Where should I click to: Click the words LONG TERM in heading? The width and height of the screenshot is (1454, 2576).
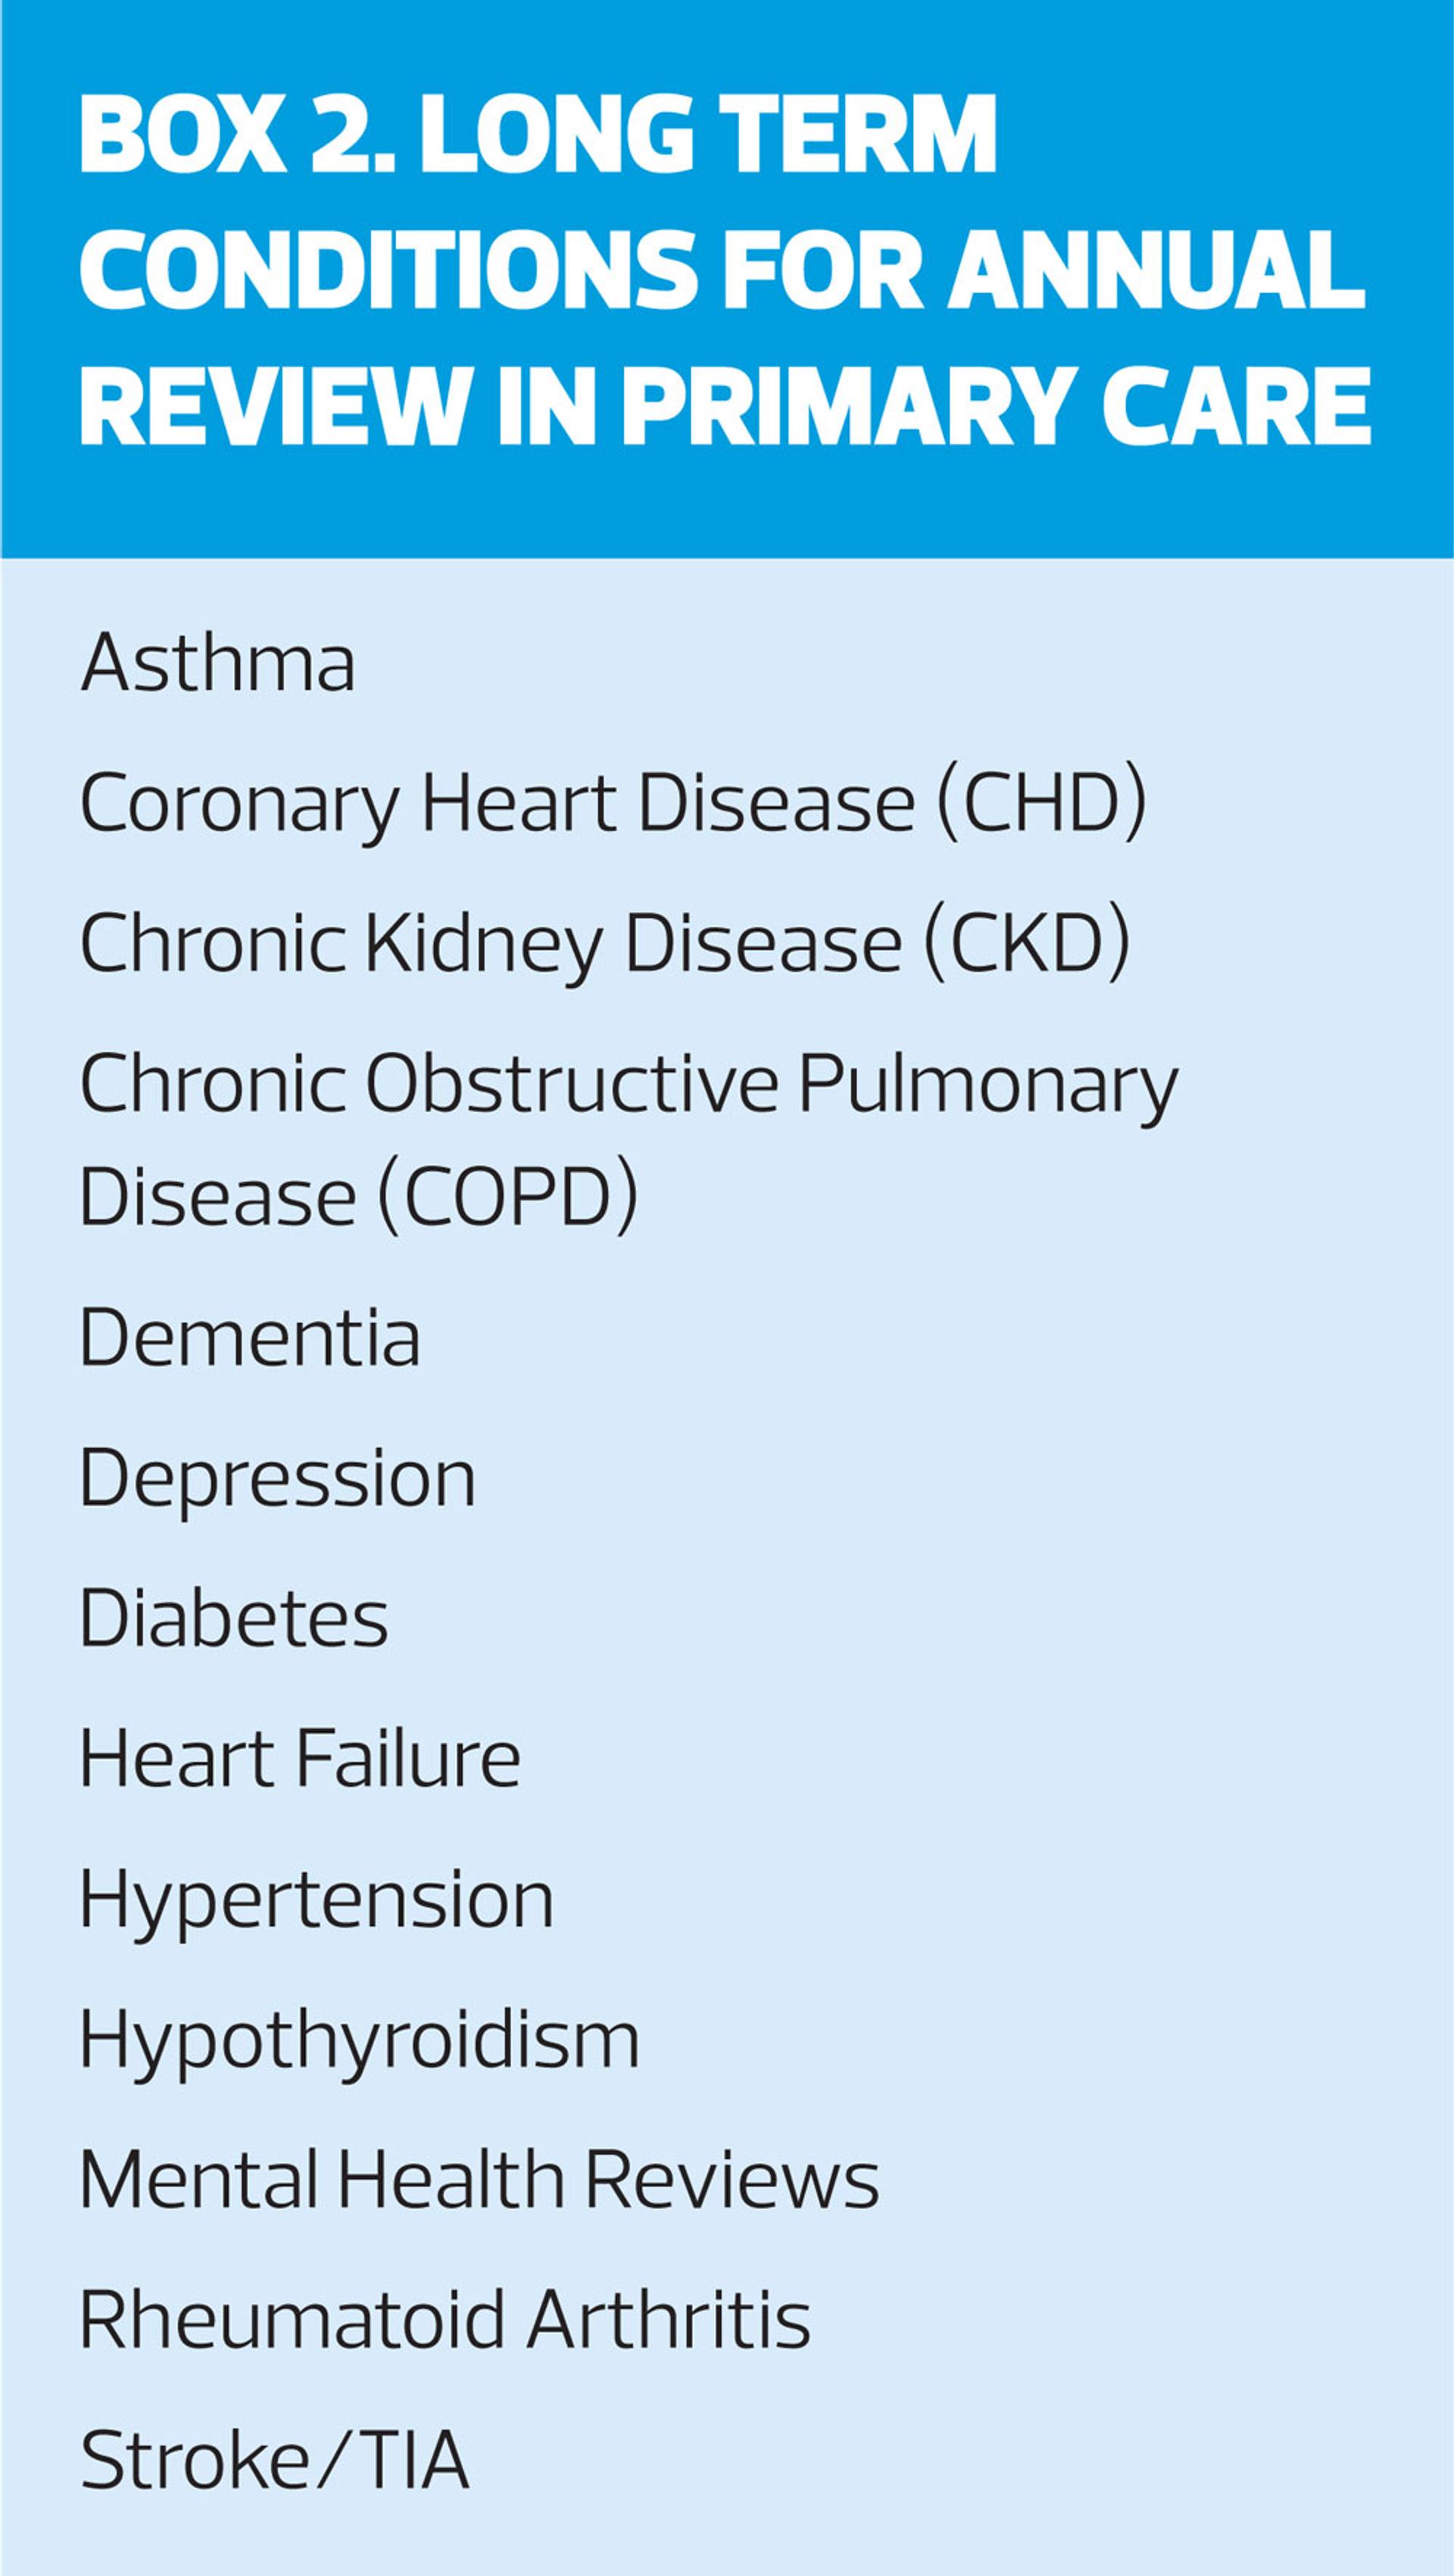click(707, 134)
